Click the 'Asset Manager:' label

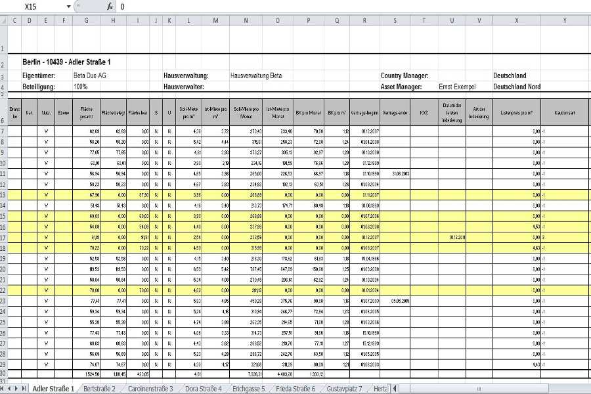coord(401,87)
